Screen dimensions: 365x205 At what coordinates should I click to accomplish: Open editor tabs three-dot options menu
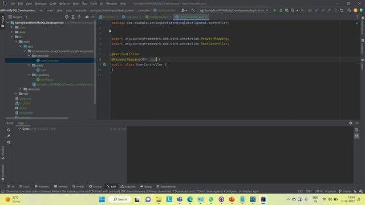coord(357,17)
